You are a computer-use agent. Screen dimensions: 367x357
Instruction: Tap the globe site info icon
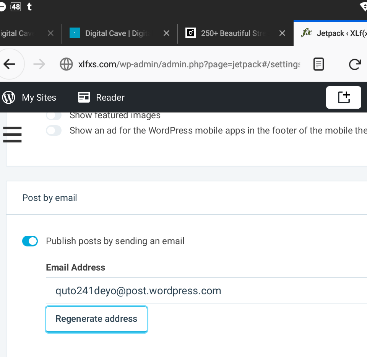(66, 64)
